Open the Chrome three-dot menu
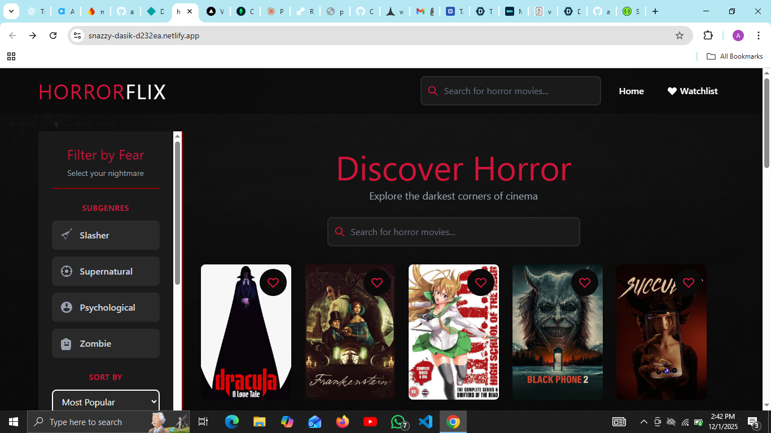771x433 pixels. pyautogui.click(x=758, y=36)
